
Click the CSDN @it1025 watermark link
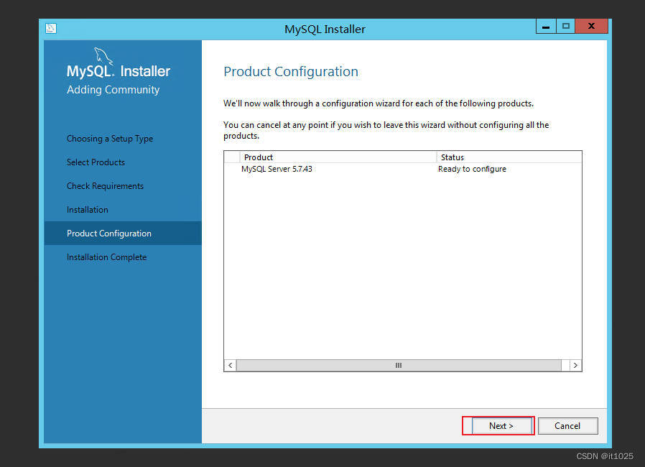[603, 456]
